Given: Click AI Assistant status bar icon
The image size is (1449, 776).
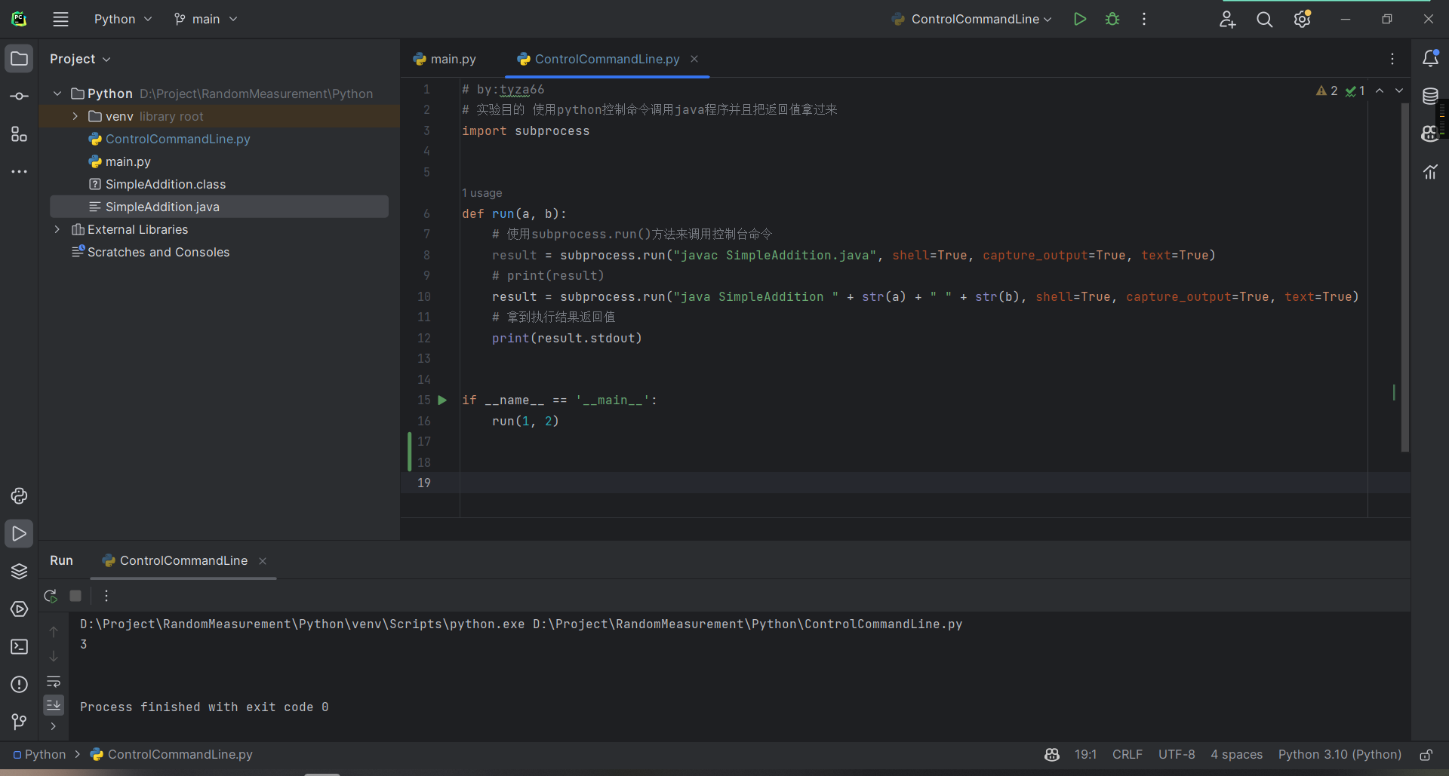Looking at the screenshot, I should tap(1052, 755).
